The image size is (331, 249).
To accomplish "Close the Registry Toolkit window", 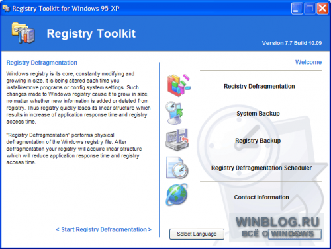I will click(322, 9).
